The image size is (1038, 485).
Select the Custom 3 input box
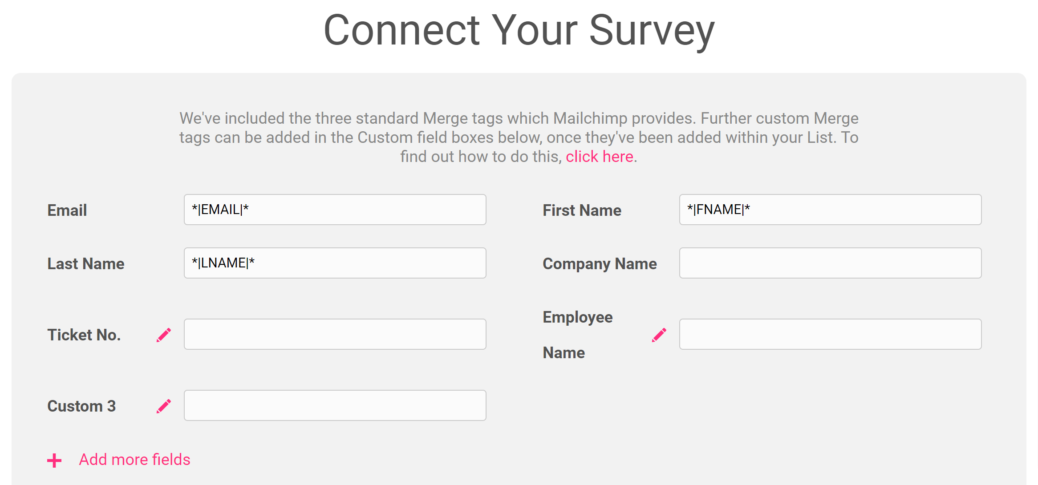pyautogui.click(x=335, y=405)
